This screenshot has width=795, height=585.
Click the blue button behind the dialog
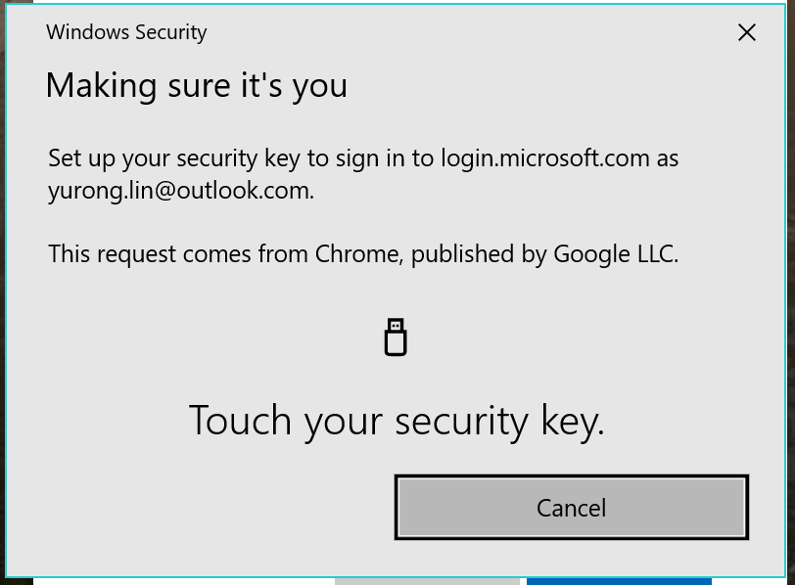[619, 581]
